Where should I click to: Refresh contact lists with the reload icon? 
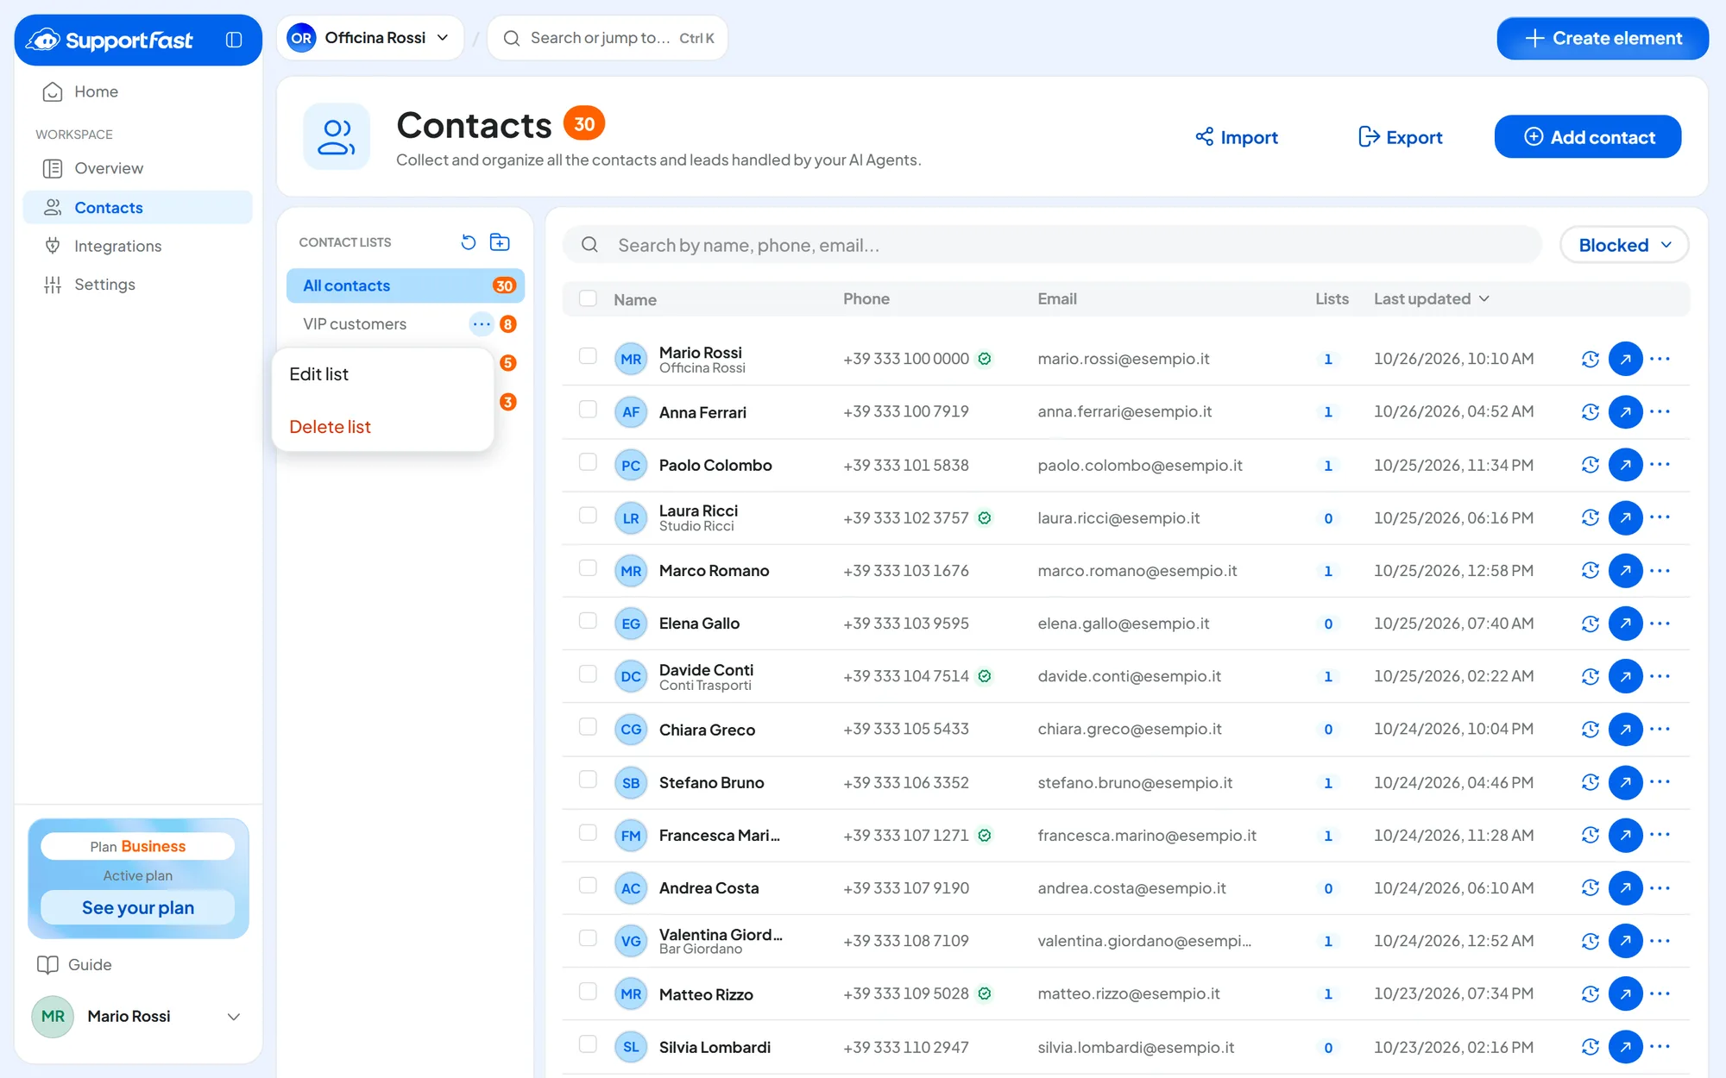coord(469,242)
